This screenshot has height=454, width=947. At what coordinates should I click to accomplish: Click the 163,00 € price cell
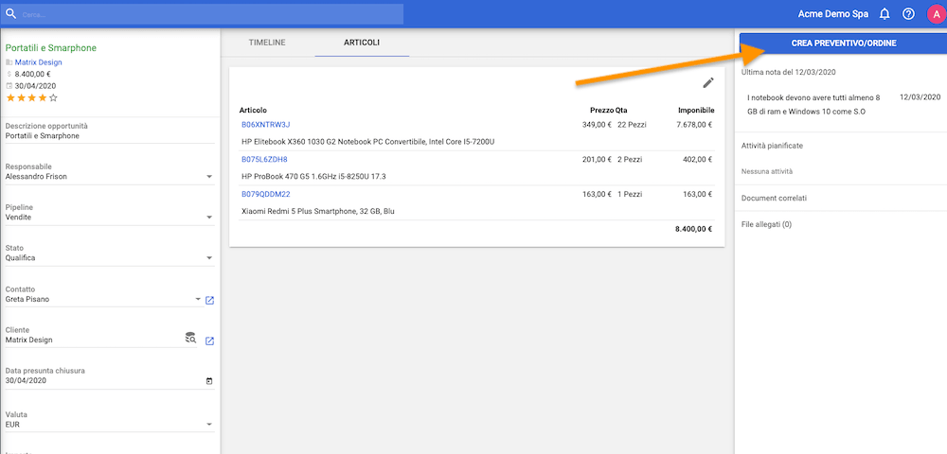tap(597, 194)
